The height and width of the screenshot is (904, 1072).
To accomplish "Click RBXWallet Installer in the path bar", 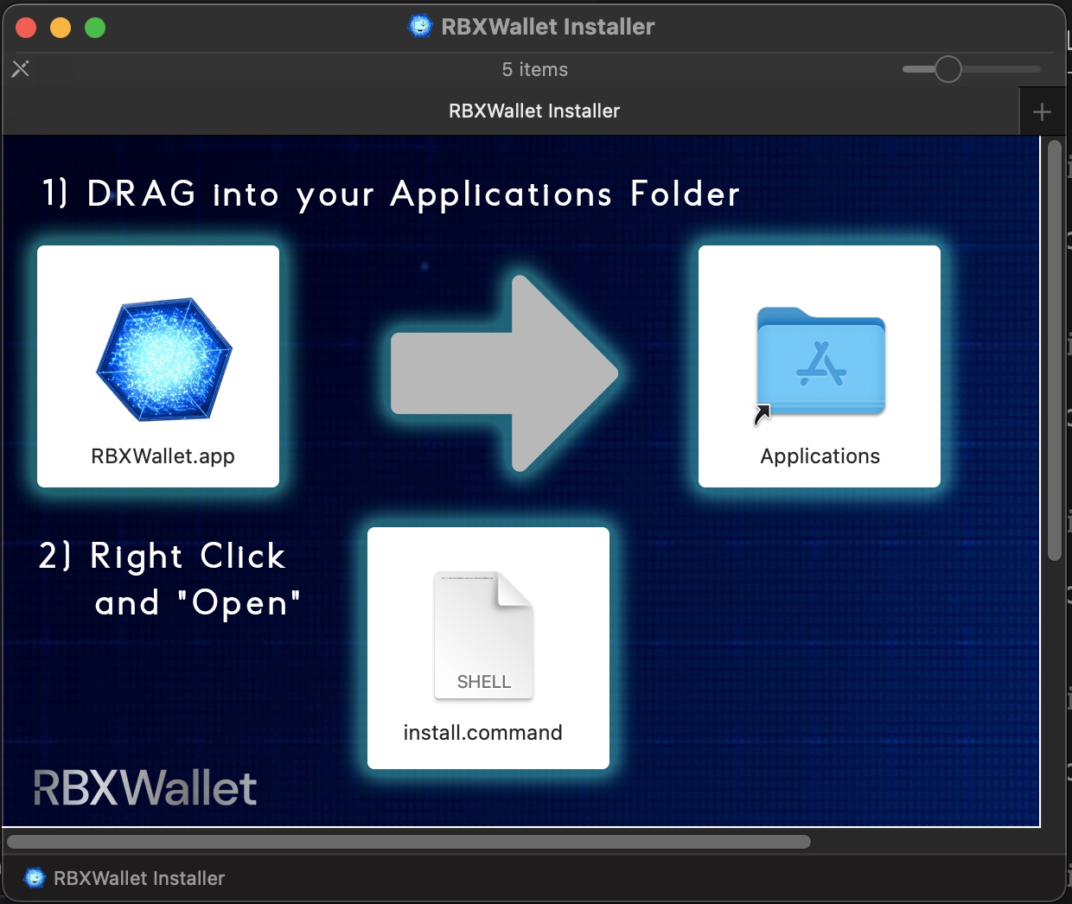I will [x=139, y=878].
